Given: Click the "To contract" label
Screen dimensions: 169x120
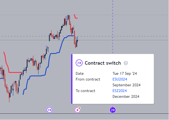Looking at the screenshot, I should coord(85,91).
